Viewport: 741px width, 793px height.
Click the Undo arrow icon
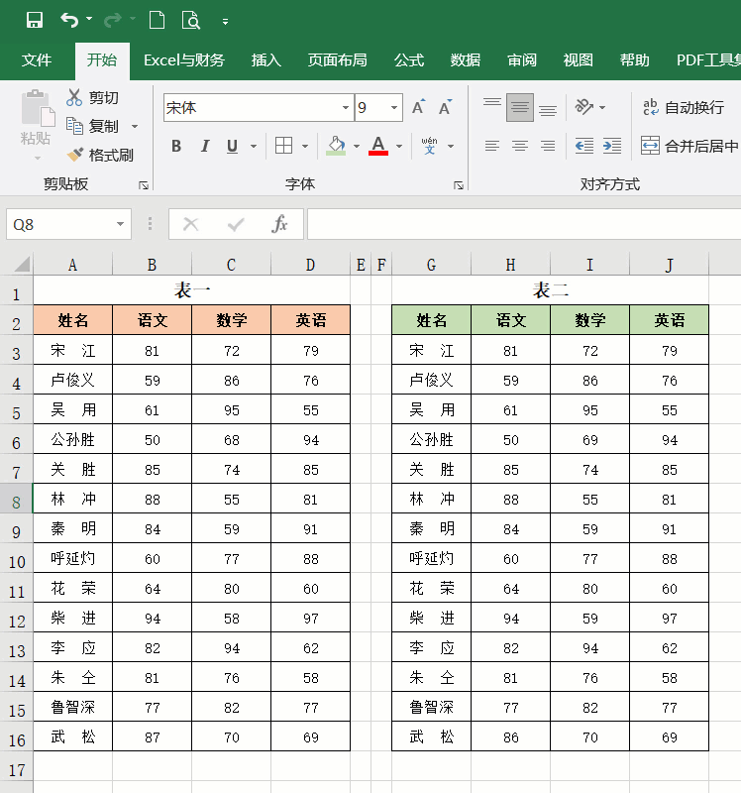pos(69,20)
